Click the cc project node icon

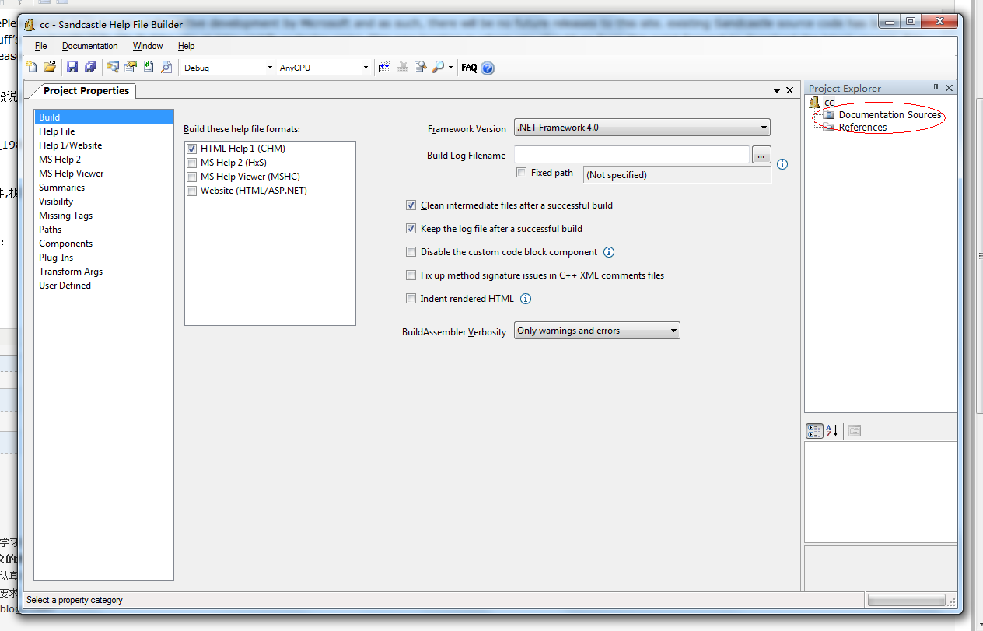[814, 103]
